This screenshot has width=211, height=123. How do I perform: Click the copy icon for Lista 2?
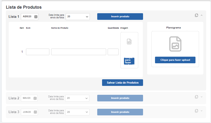[196, 97]
